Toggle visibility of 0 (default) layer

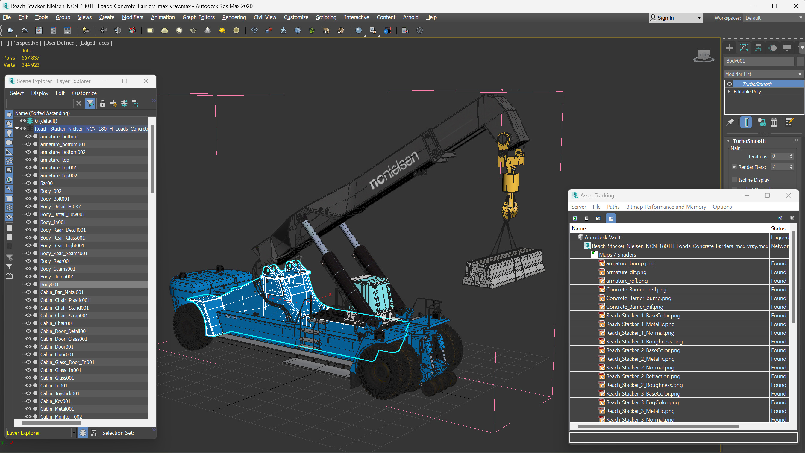point(23,121)
